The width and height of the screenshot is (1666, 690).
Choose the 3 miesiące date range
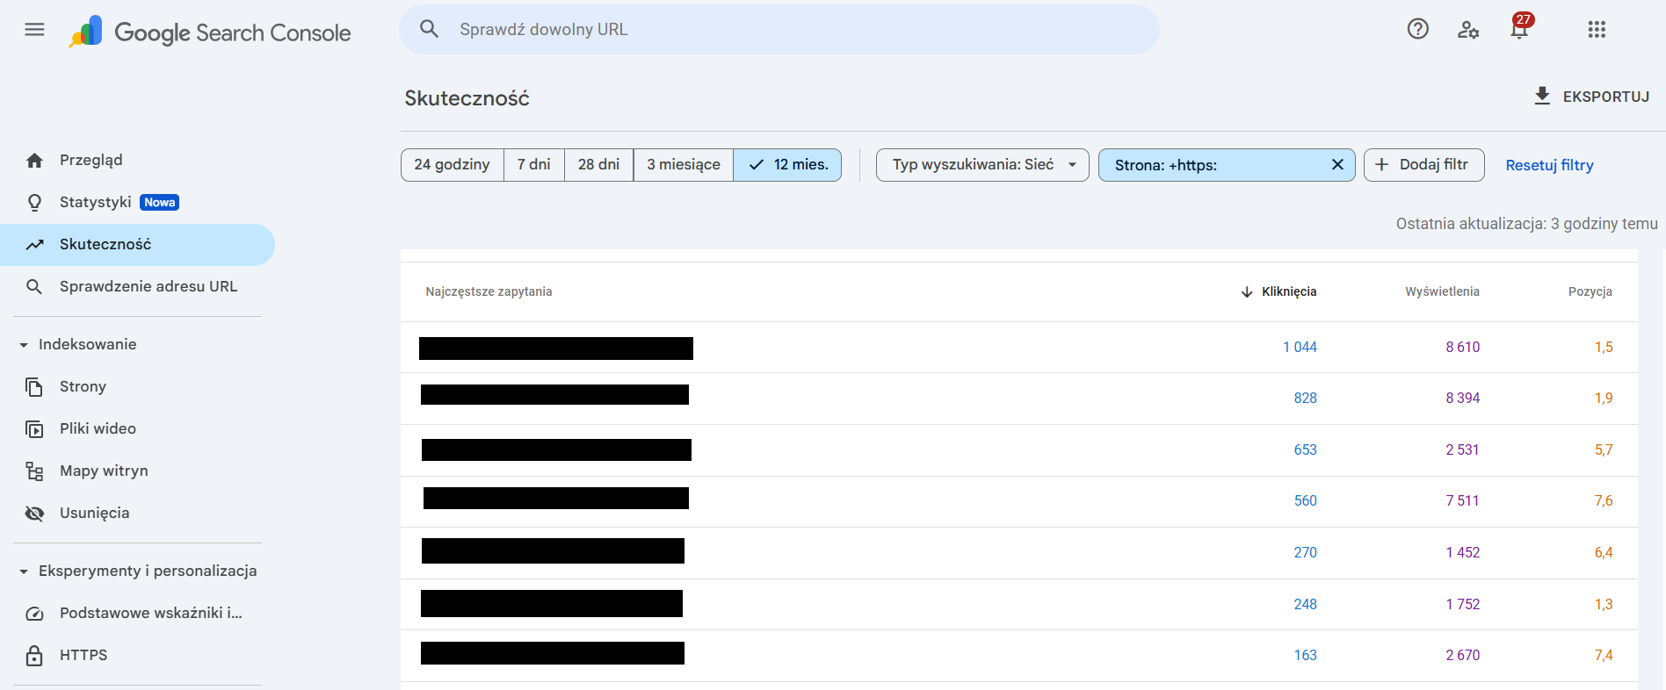683,165
